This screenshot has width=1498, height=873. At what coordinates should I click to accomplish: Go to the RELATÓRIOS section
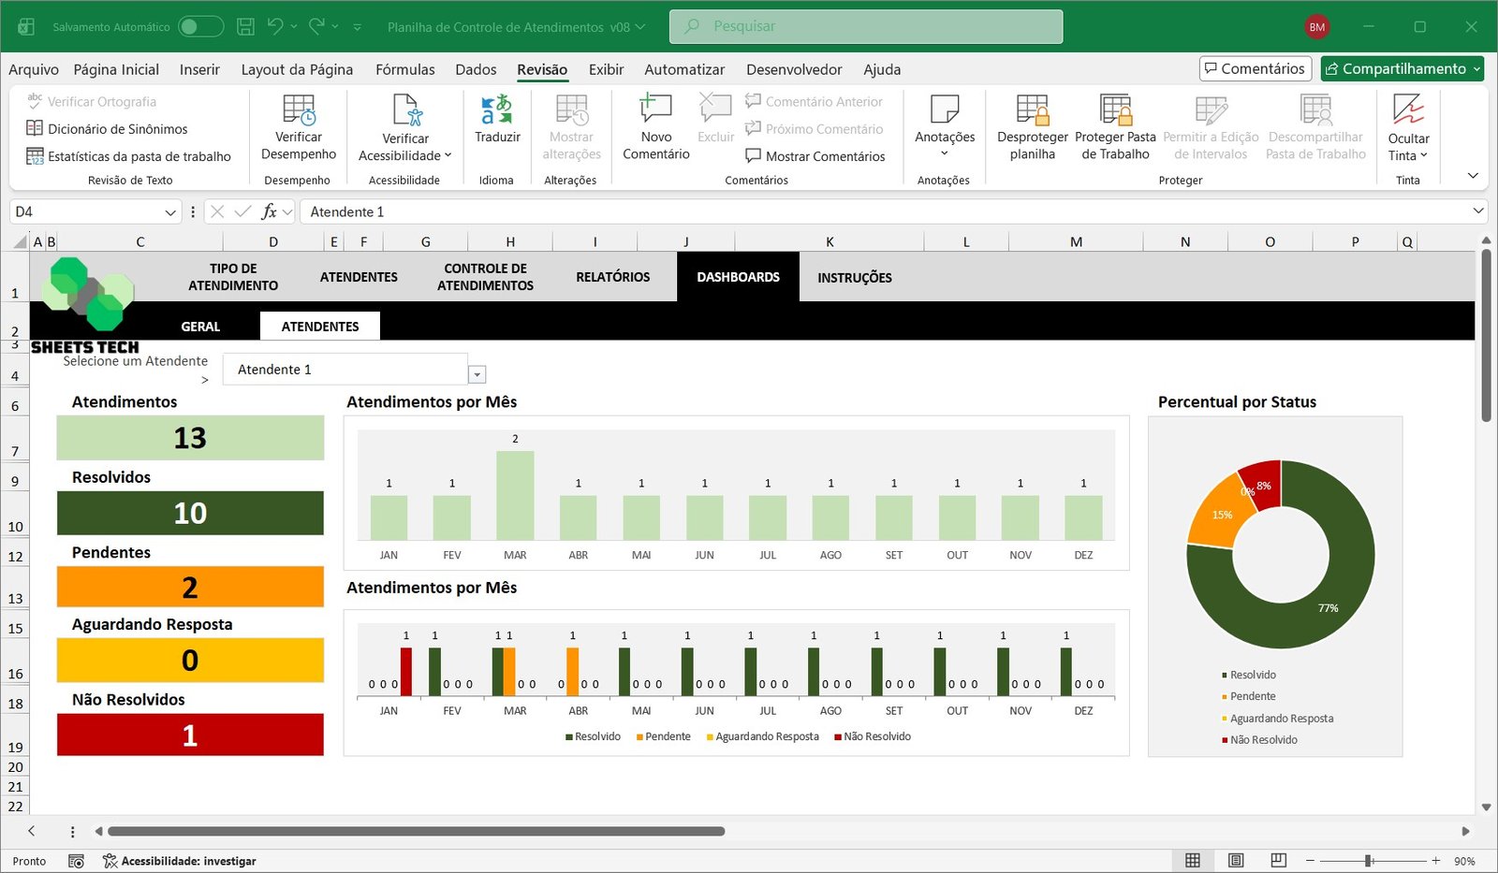pyautogui.click(x=612, y=277)
